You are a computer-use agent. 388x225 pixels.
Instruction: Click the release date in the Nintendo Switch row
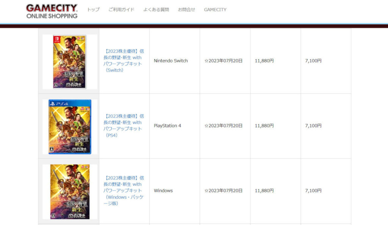pos(224,61)
